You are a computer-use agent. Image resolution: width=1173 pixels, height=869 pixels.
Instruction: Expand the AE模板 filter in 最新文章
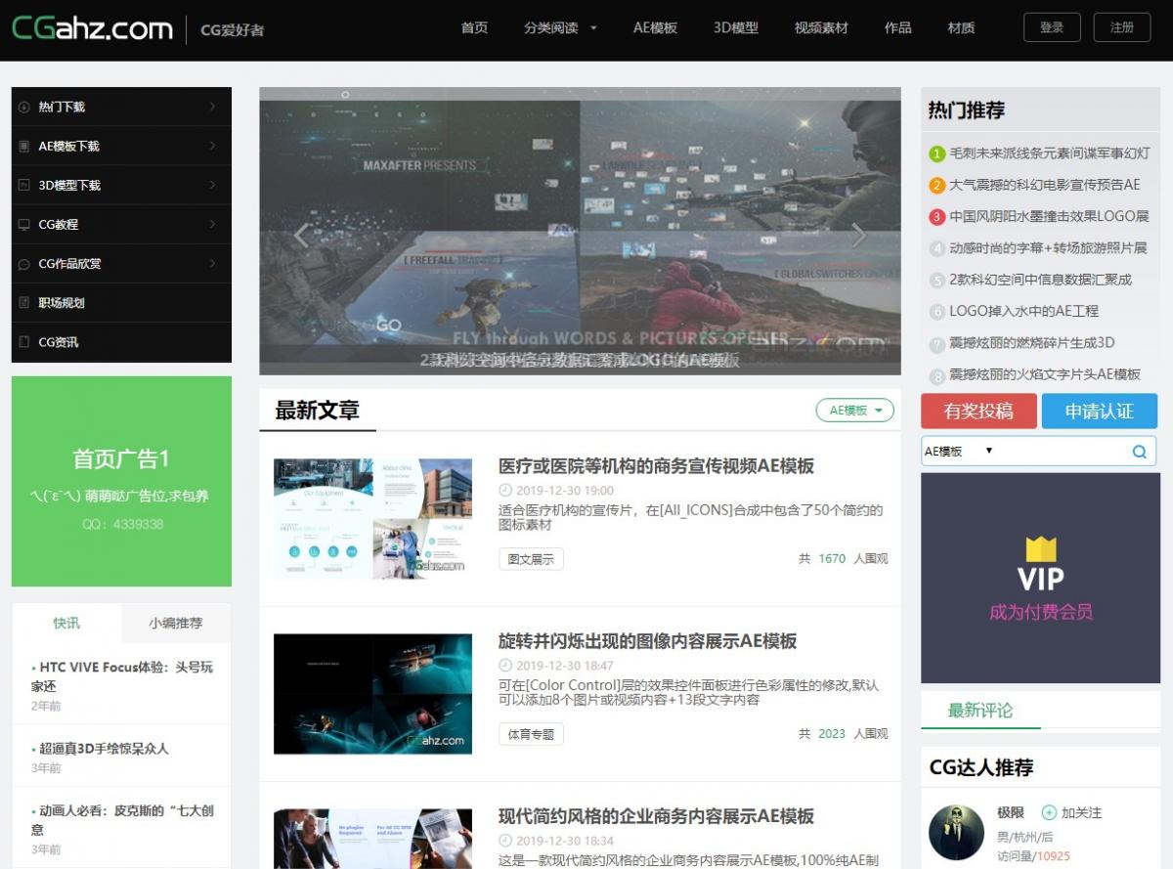854,411
